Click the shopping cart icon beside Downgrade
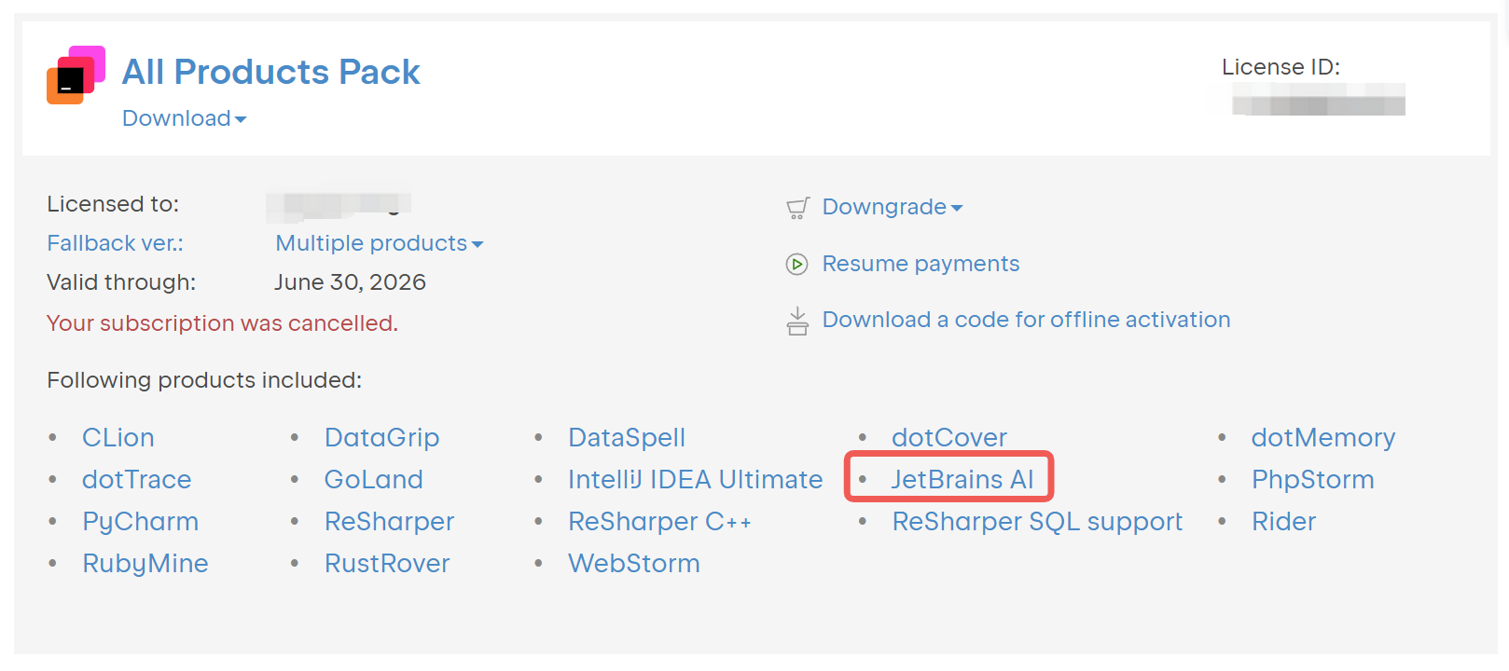Screen dimensions: 1509x671 tap(797, 208)
